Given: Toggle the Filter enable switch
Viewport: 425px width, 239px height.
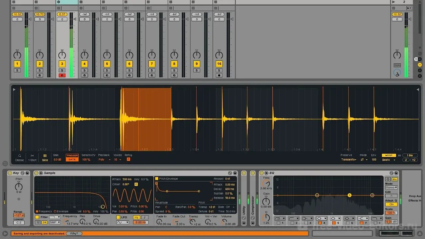Looking at the screenshot, I should tap(37, 217).
